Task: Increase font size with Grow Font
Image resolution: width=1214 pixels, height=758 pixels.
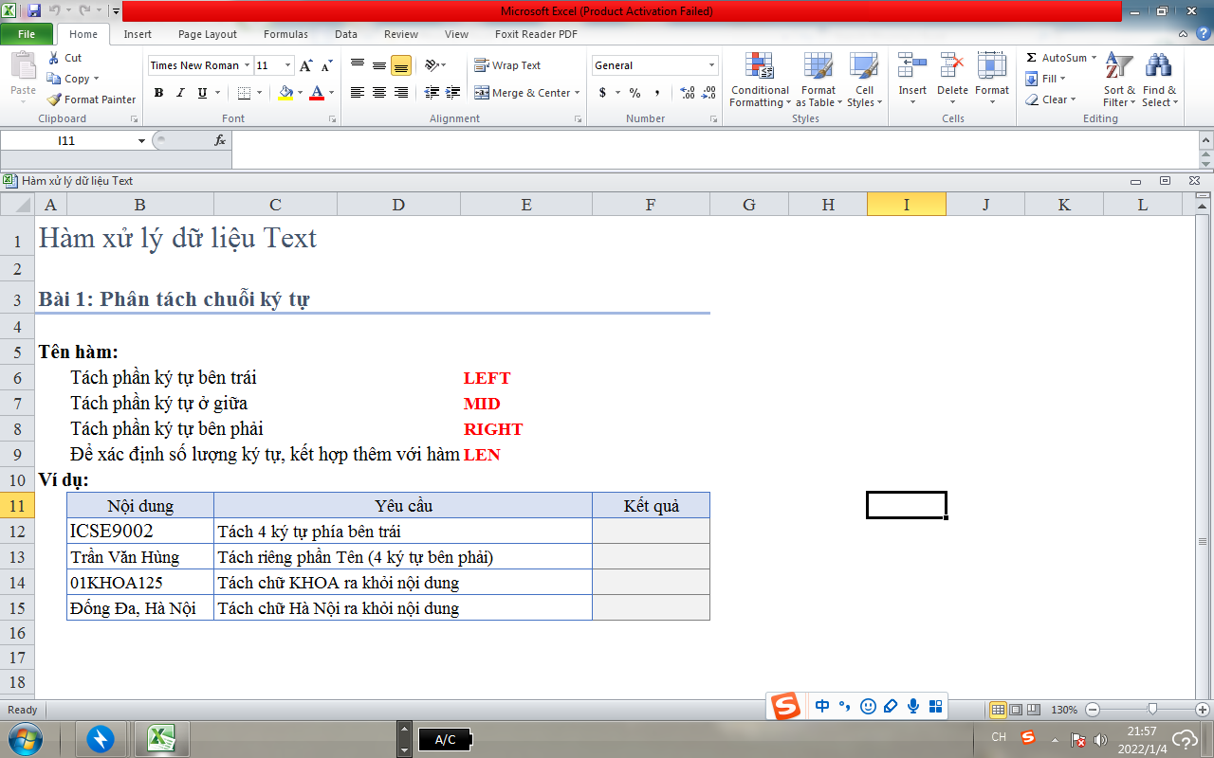Action: pyautogui.click(x=305, y=65)
